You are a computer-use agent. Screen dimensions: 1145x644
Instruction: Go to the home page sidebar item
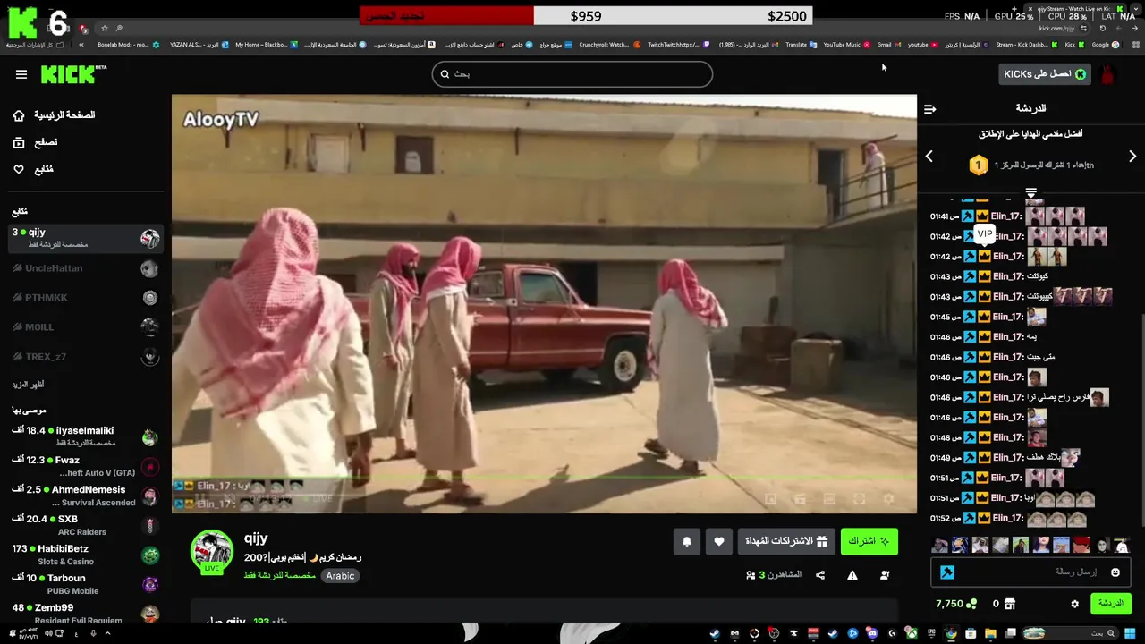[x=55, y=115]
